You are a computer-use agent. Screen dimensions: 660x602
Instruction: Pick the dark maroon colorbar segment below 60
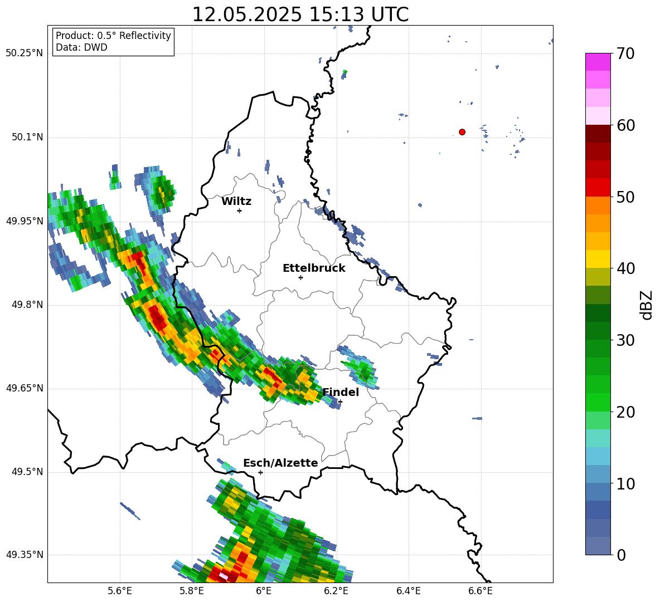tap(598, 134)
